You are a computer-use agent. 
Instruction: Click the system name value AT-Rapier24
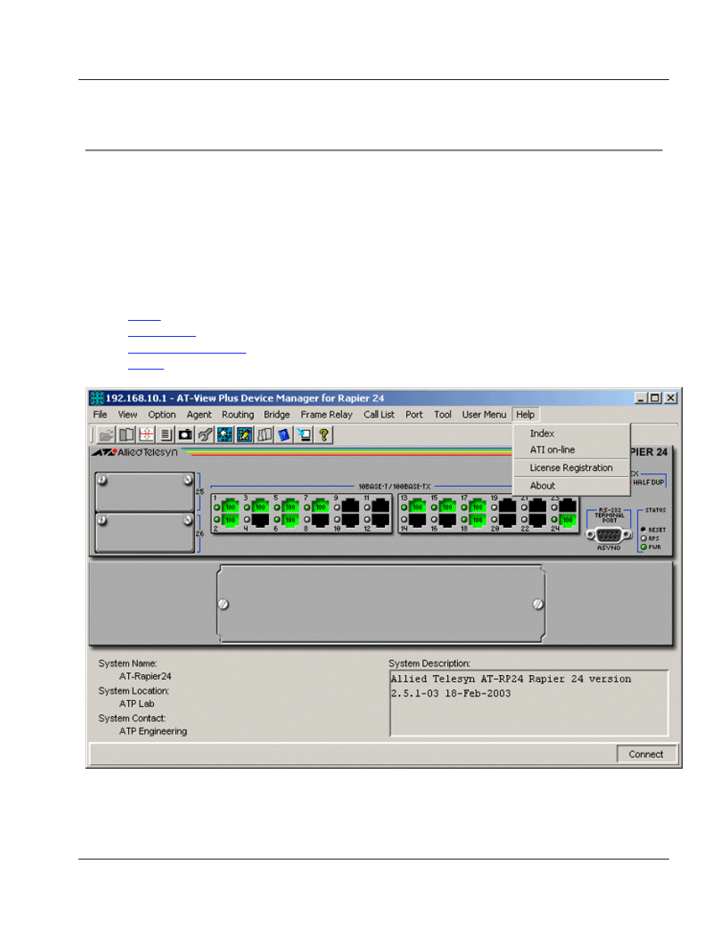pyautogui.click(x=145, y=677)
